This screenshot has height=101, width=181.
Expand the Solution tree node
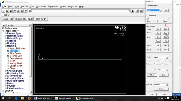coord(3,91)
